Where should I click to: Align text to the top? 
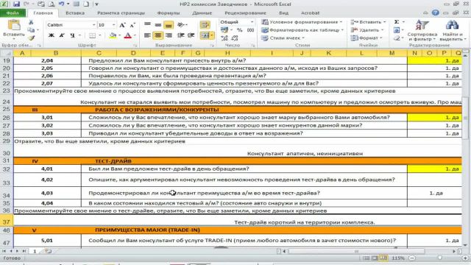(147, 24)
